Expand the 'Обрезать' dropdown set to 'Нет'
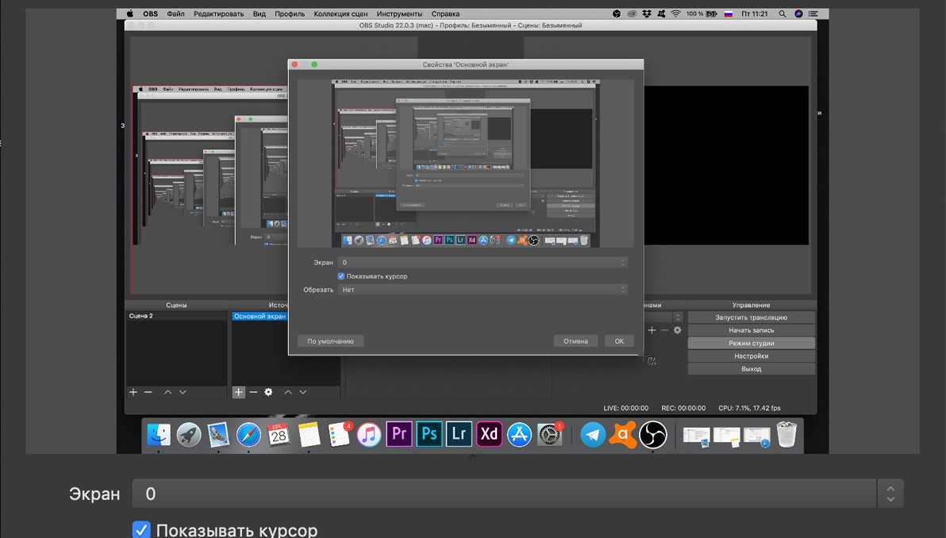 tap(483, 290)
